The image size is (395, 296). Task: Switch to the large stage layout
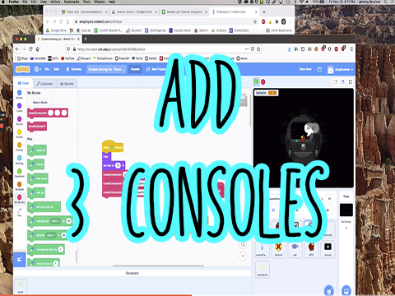coord(342,82)
